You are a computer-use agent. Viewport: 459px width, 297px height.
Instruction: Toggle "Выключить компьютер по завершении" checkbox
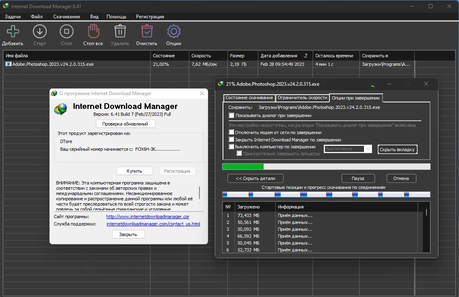click(232, 147)
